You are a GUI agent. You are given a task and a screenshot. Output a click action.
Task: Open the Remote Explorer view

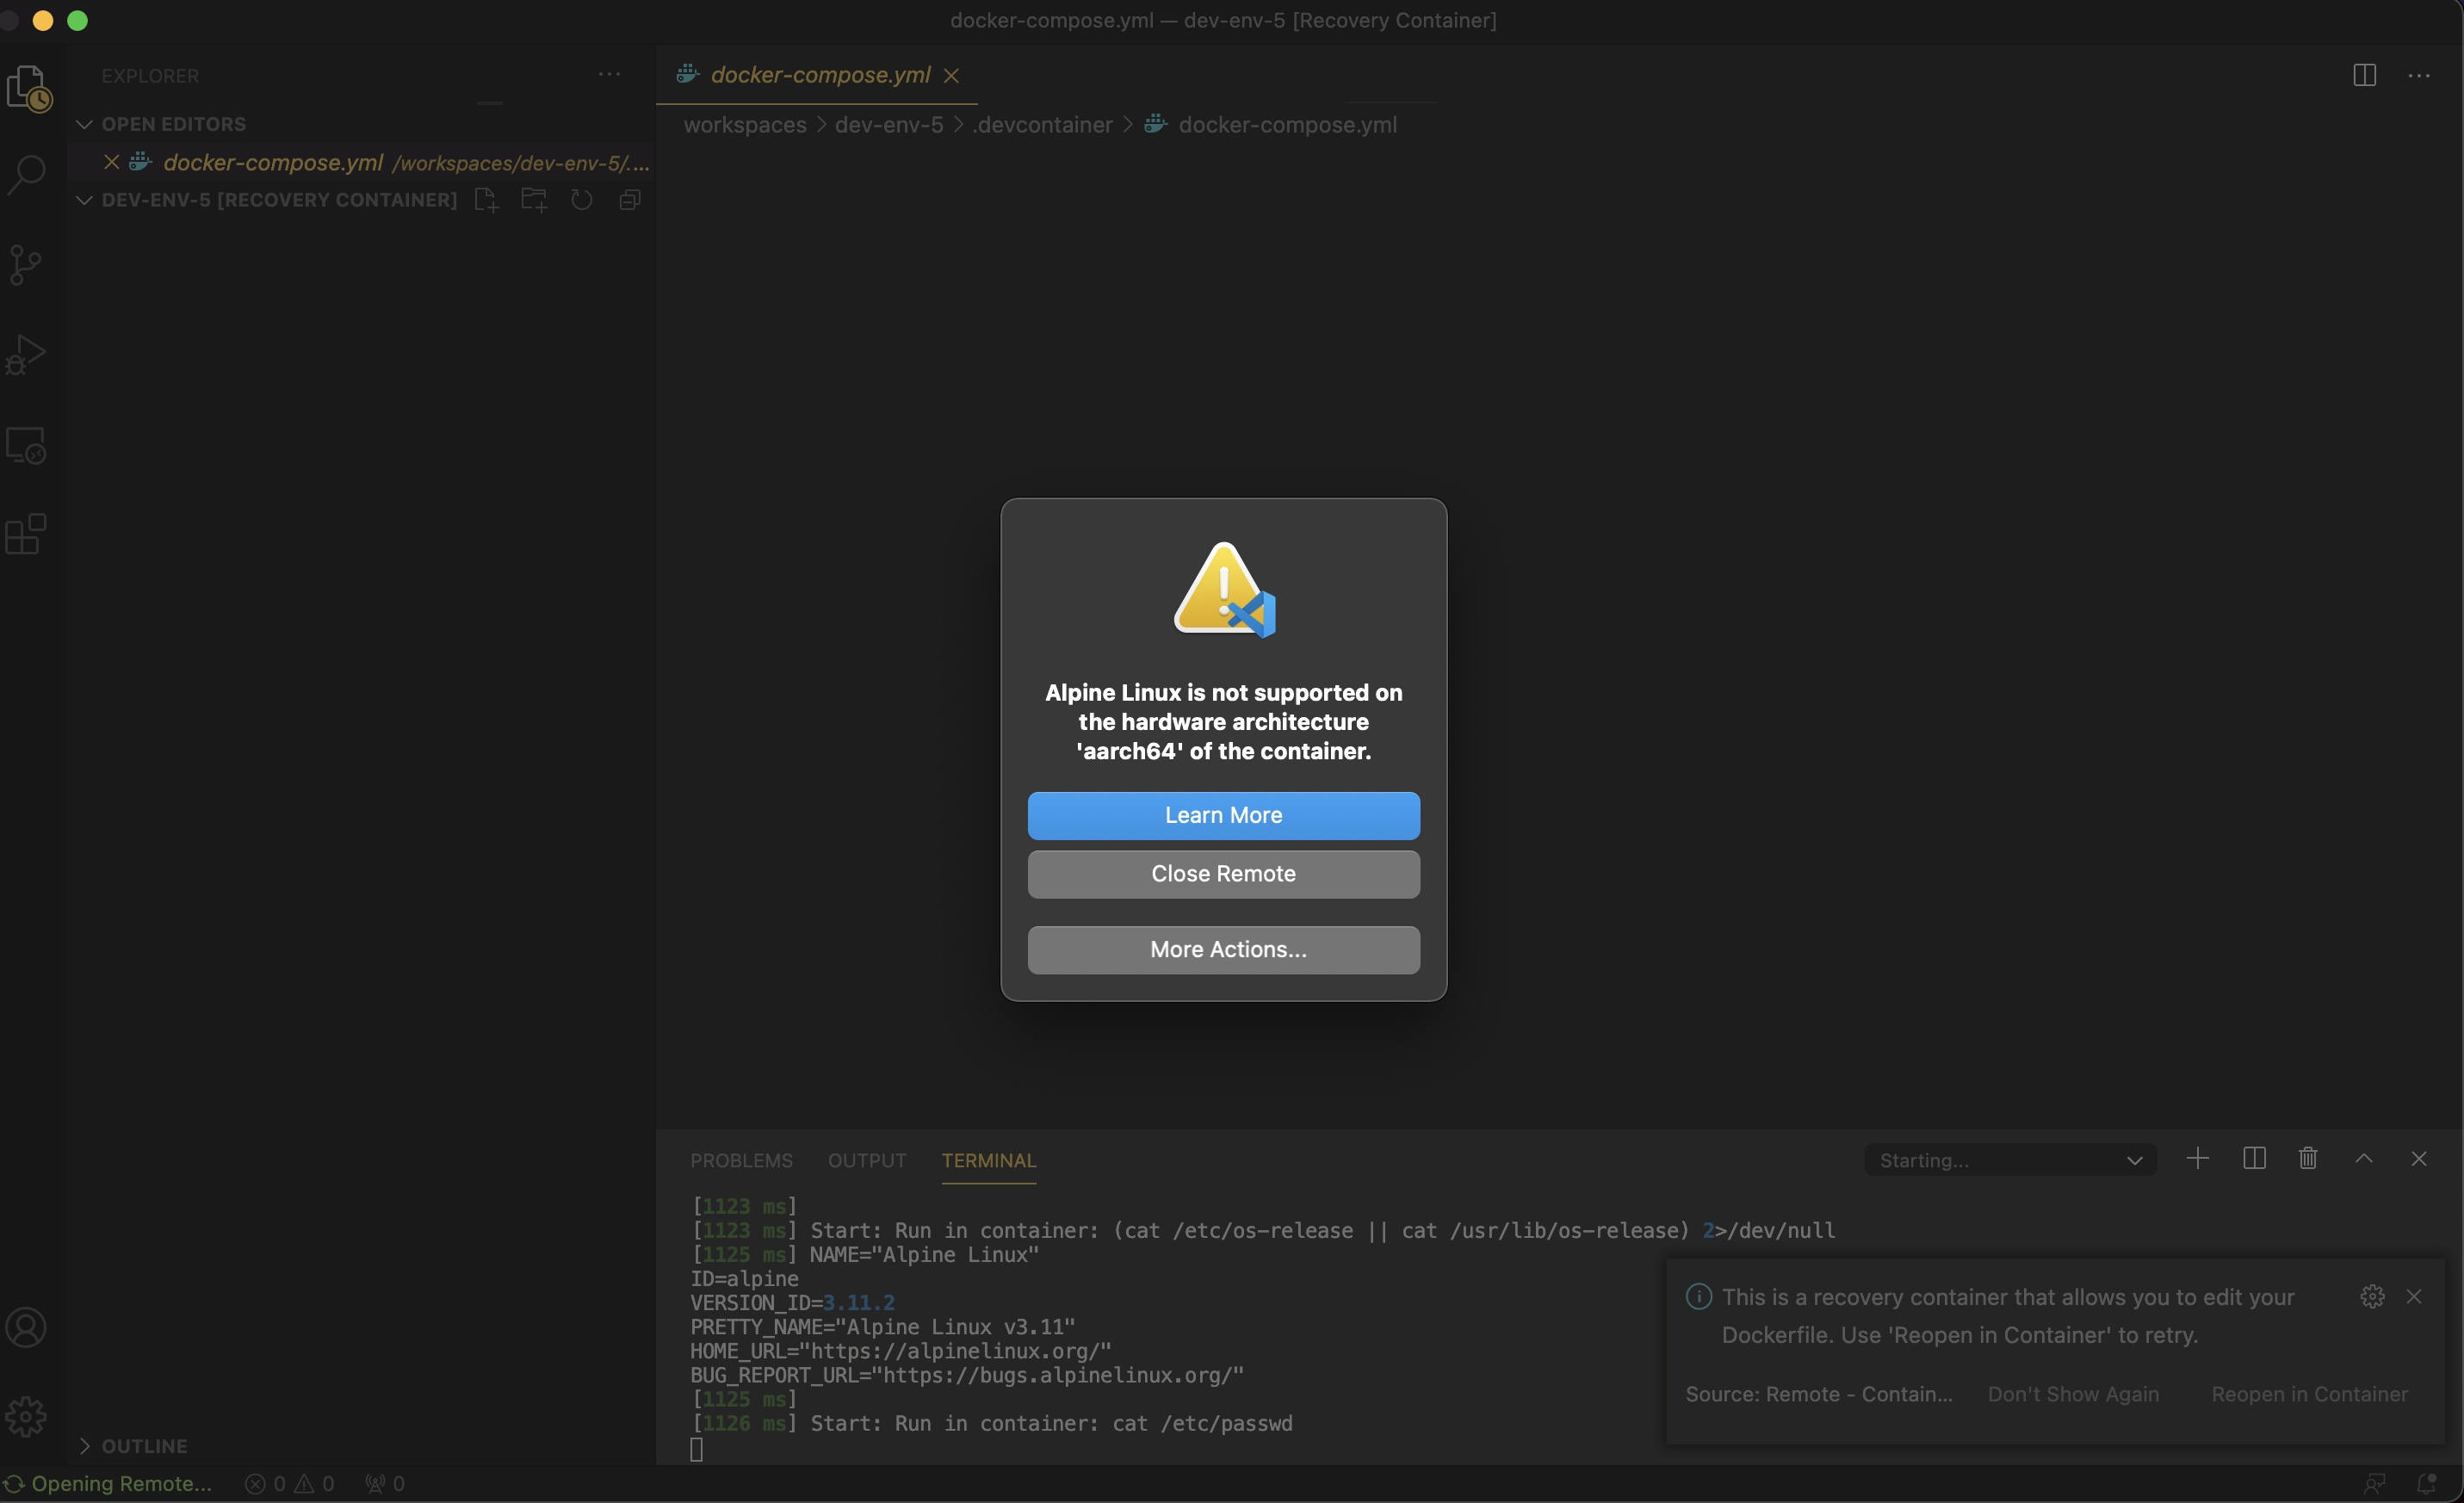(27, 445)
